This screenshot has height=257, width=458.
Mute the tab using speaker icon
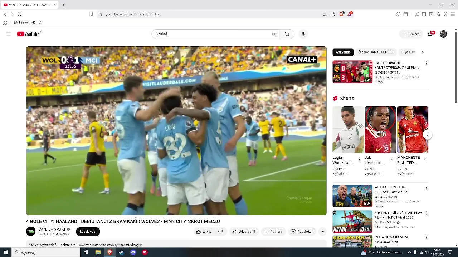pos(9,5)
